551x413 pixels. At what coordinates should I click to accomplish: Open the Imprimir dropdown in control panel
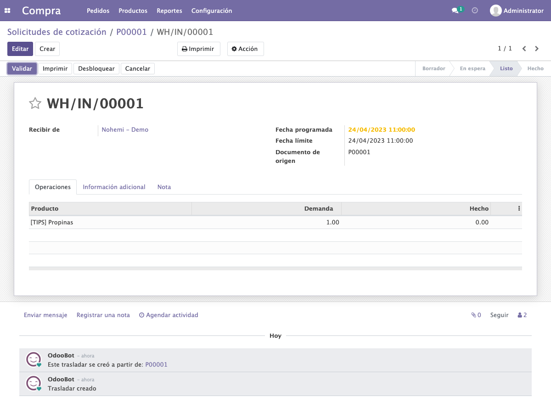pos(199,49)
